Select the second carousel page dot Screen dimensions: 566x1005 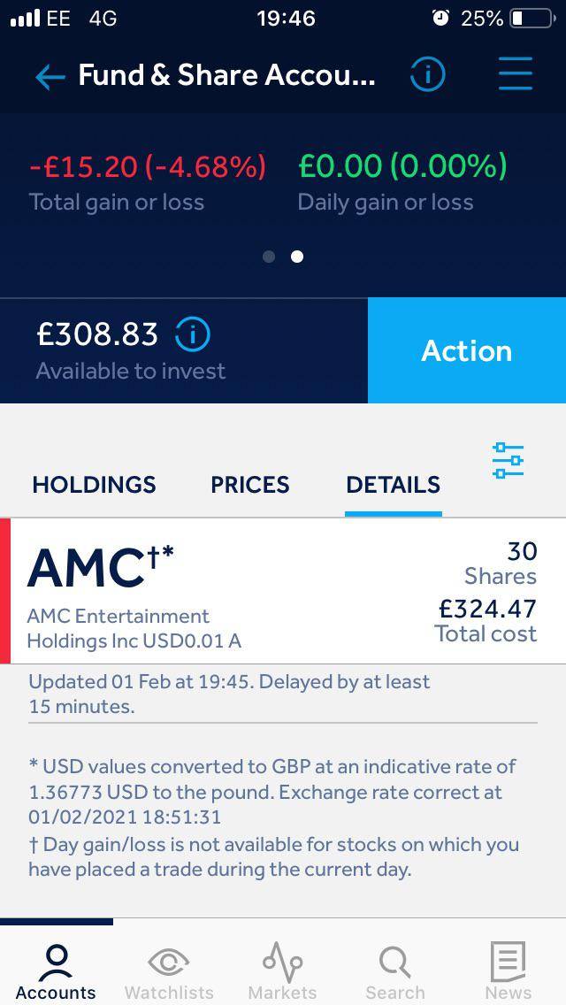(x=297, y=257)
